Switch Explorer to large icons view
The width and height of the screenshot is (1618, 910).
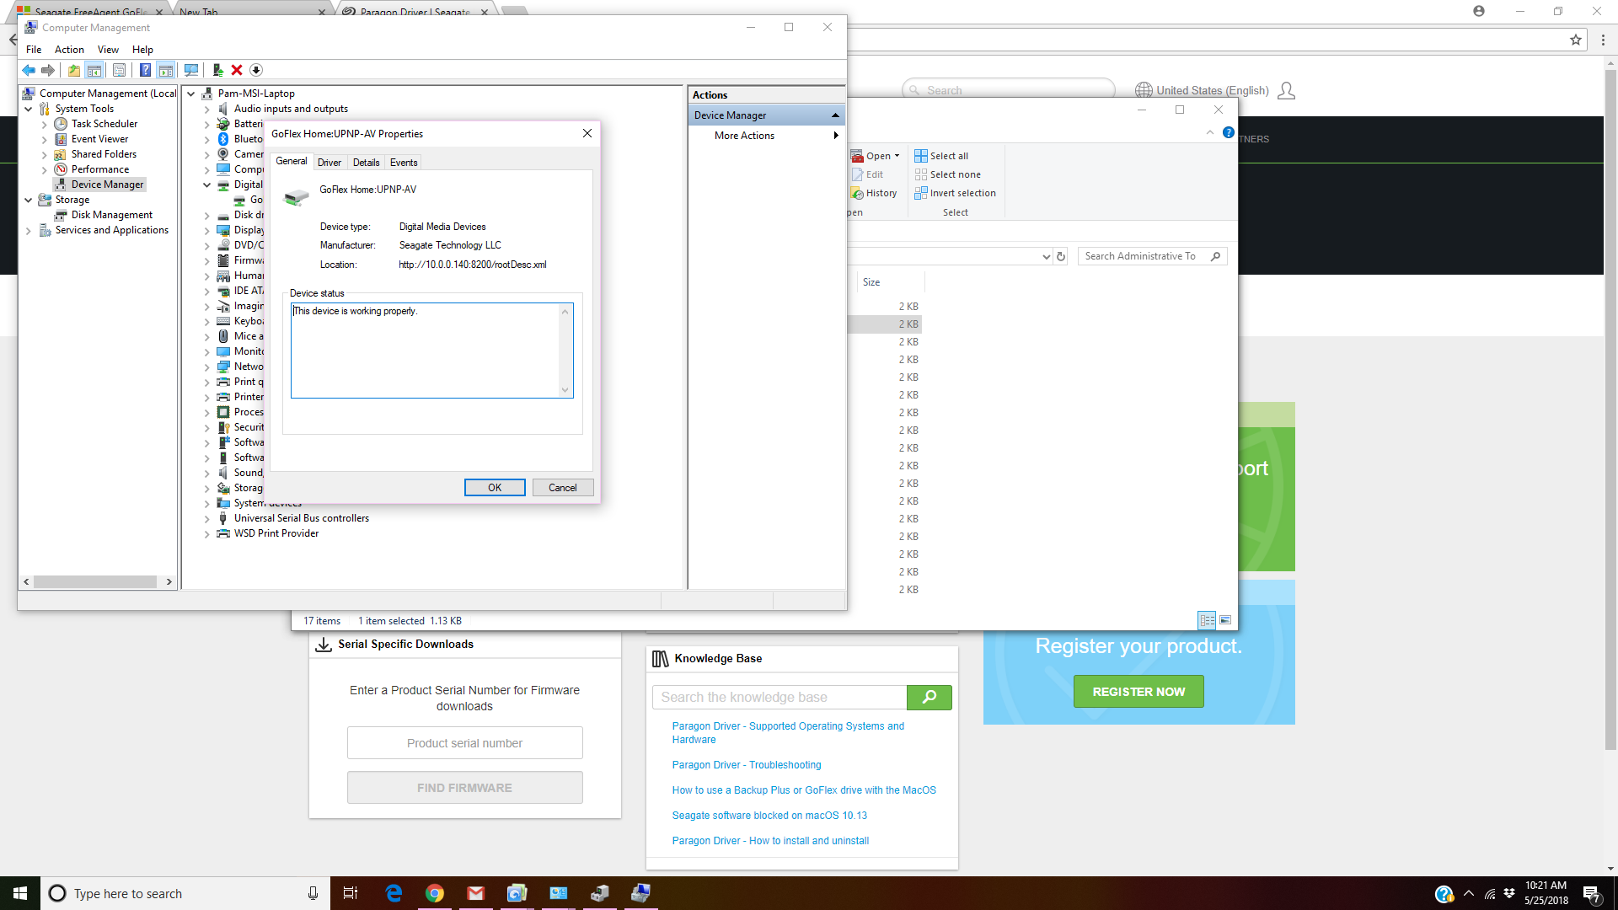[1225, 620]
